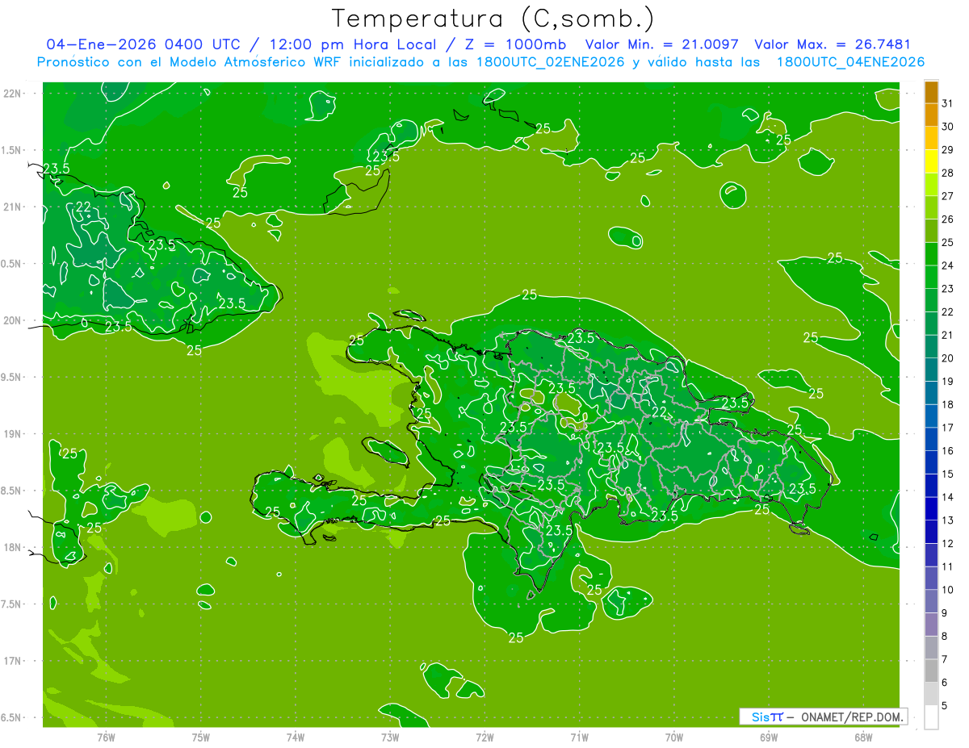The image size is (969, 748).
Task: Click the "74W" longitude axis label
Action: click(x=295, y=737)
